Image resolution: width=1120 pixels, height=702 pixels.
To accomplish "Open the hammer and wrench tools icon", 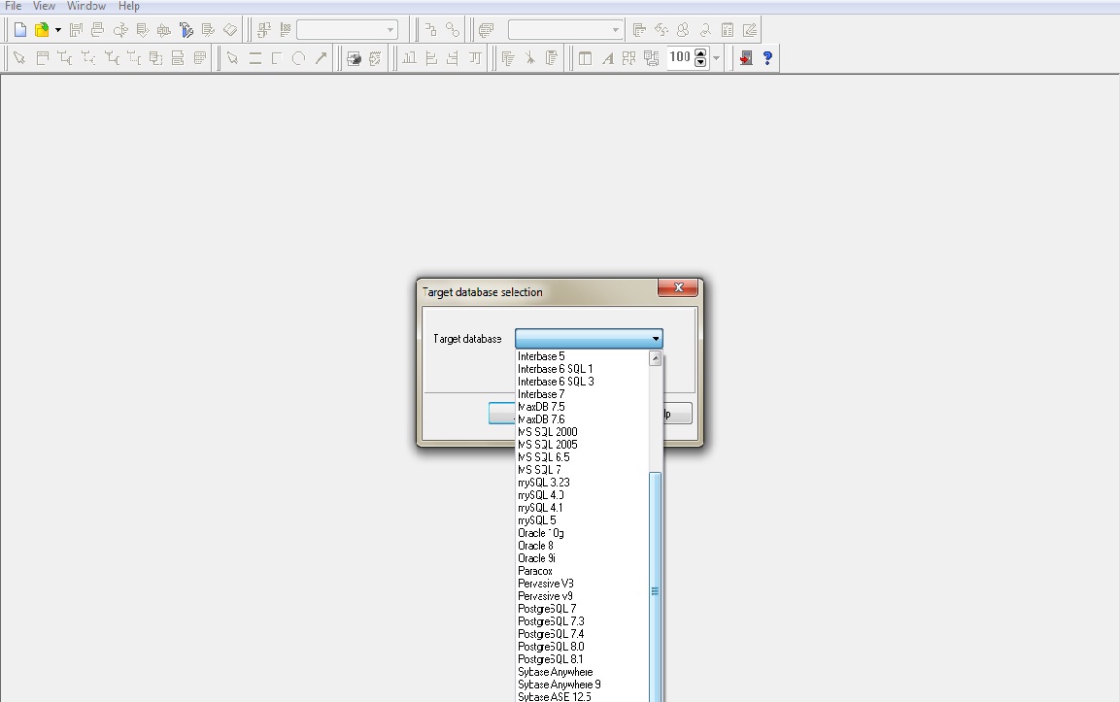I will coord(187,30).
